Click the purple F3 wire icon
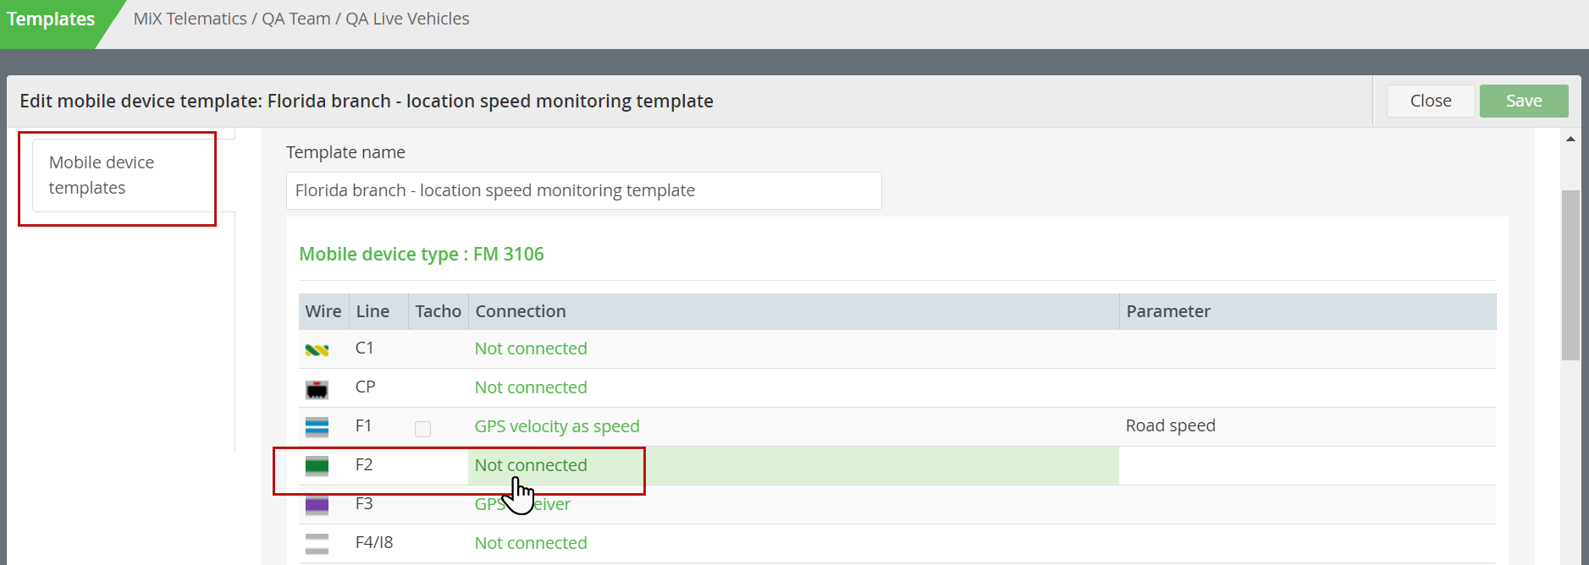Viewport: 1589px width, 565px height. point(317,505)
